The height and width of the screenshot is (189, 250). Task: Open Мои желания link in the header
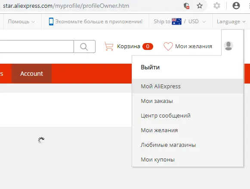[194, 46]
